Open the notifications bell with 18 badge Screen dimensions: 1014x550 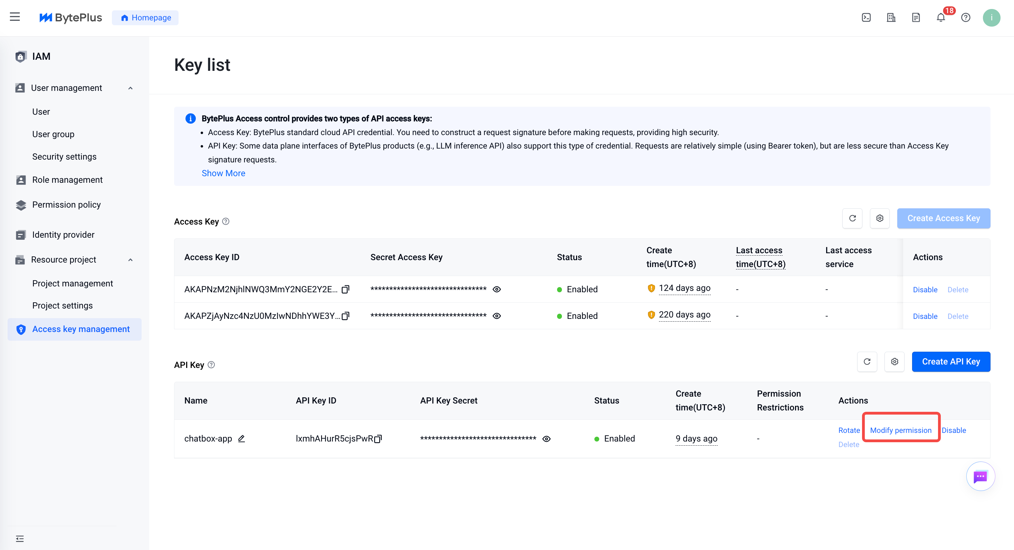coord(941,17)
